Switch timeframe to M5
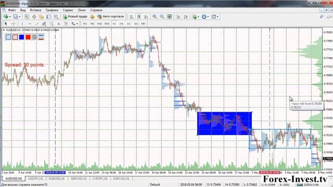 (92, 24)
